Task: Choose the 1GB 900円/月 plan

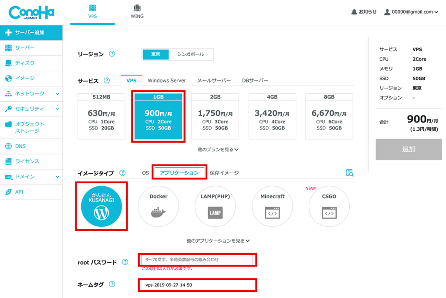Action: 159,116
